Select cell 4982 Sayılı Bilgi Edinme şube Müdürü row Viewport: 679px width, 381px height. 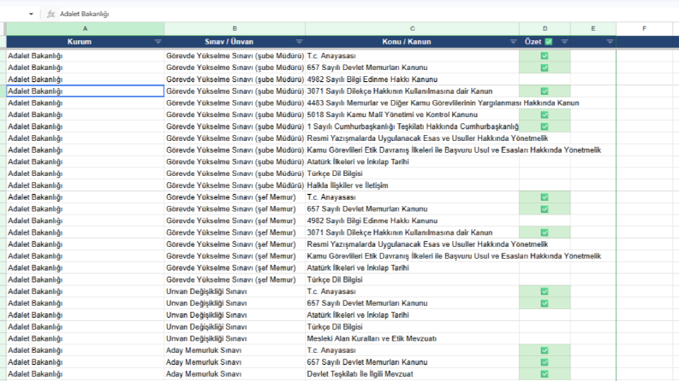coord(412,79)
